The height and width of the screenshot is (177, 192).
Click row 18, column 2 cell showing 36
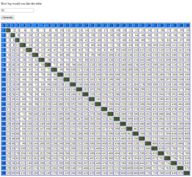pos(13,114)
